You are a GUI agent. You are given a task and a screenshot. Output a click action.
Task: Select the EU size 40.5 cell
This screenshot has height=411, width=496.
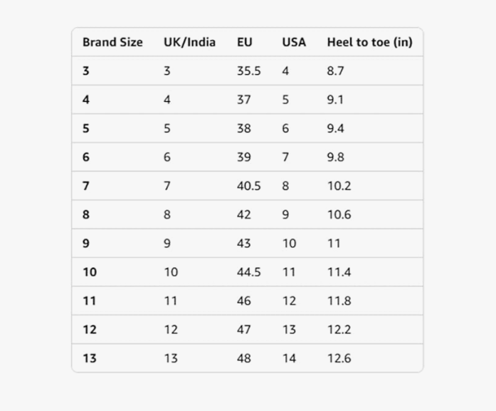click(x=248, y=186)
